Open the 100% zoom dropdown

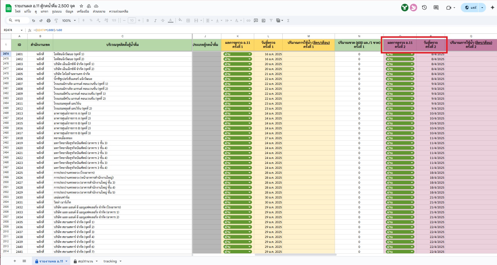tap(69, 21)
